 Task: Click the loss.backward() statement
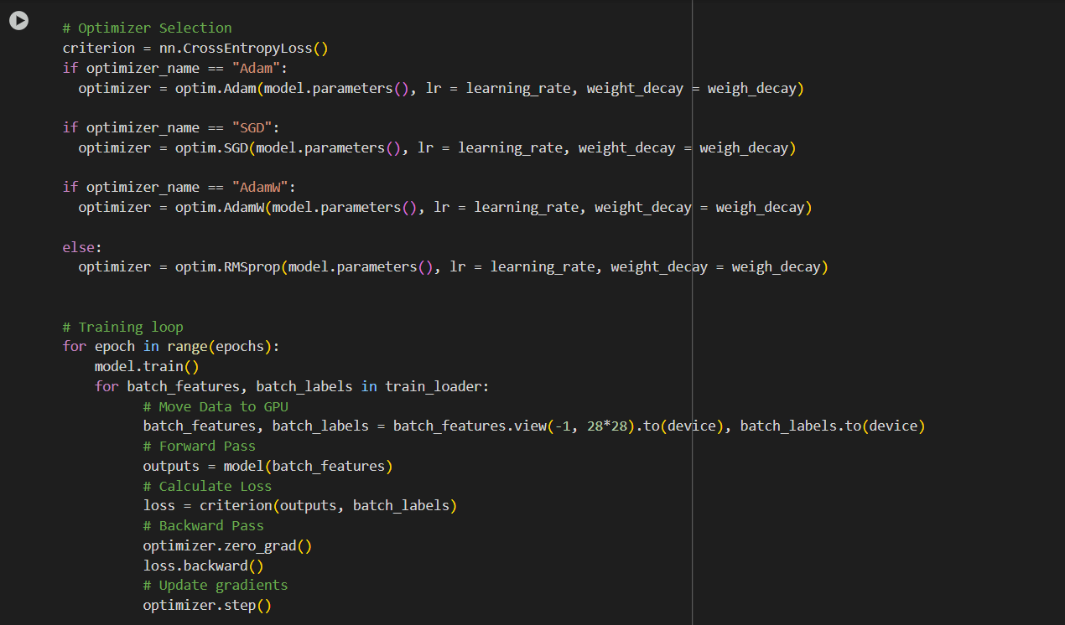click(x=203, y=565)
